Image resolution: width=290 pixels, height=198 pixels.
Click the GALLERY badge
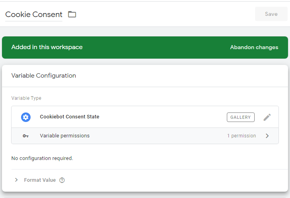(241, 117)
